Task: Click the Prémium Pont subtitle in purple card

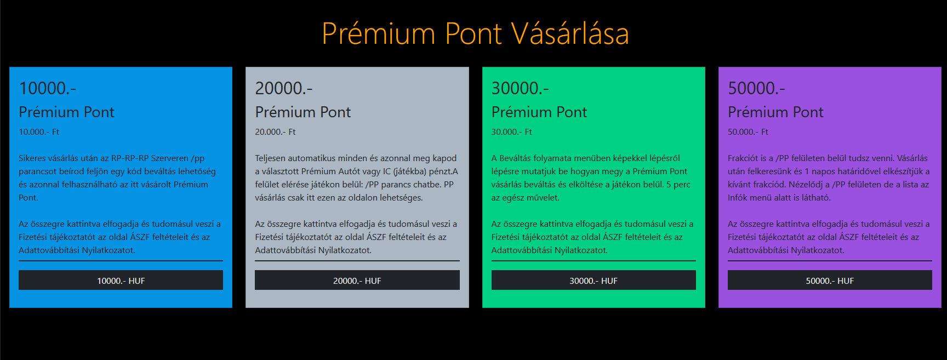Action: (x=775, y=112)
